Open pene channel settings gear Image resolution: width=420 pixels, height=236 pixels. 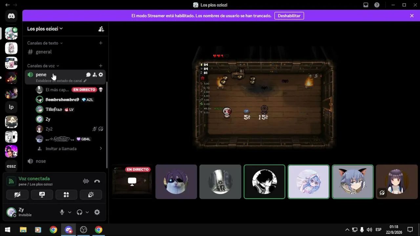101,75
